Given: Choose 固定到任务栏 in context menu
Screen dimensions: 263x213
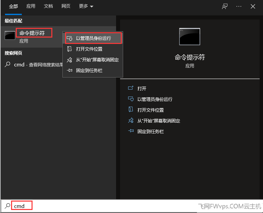Looking at the screenshot, I should tap(93, 70).
